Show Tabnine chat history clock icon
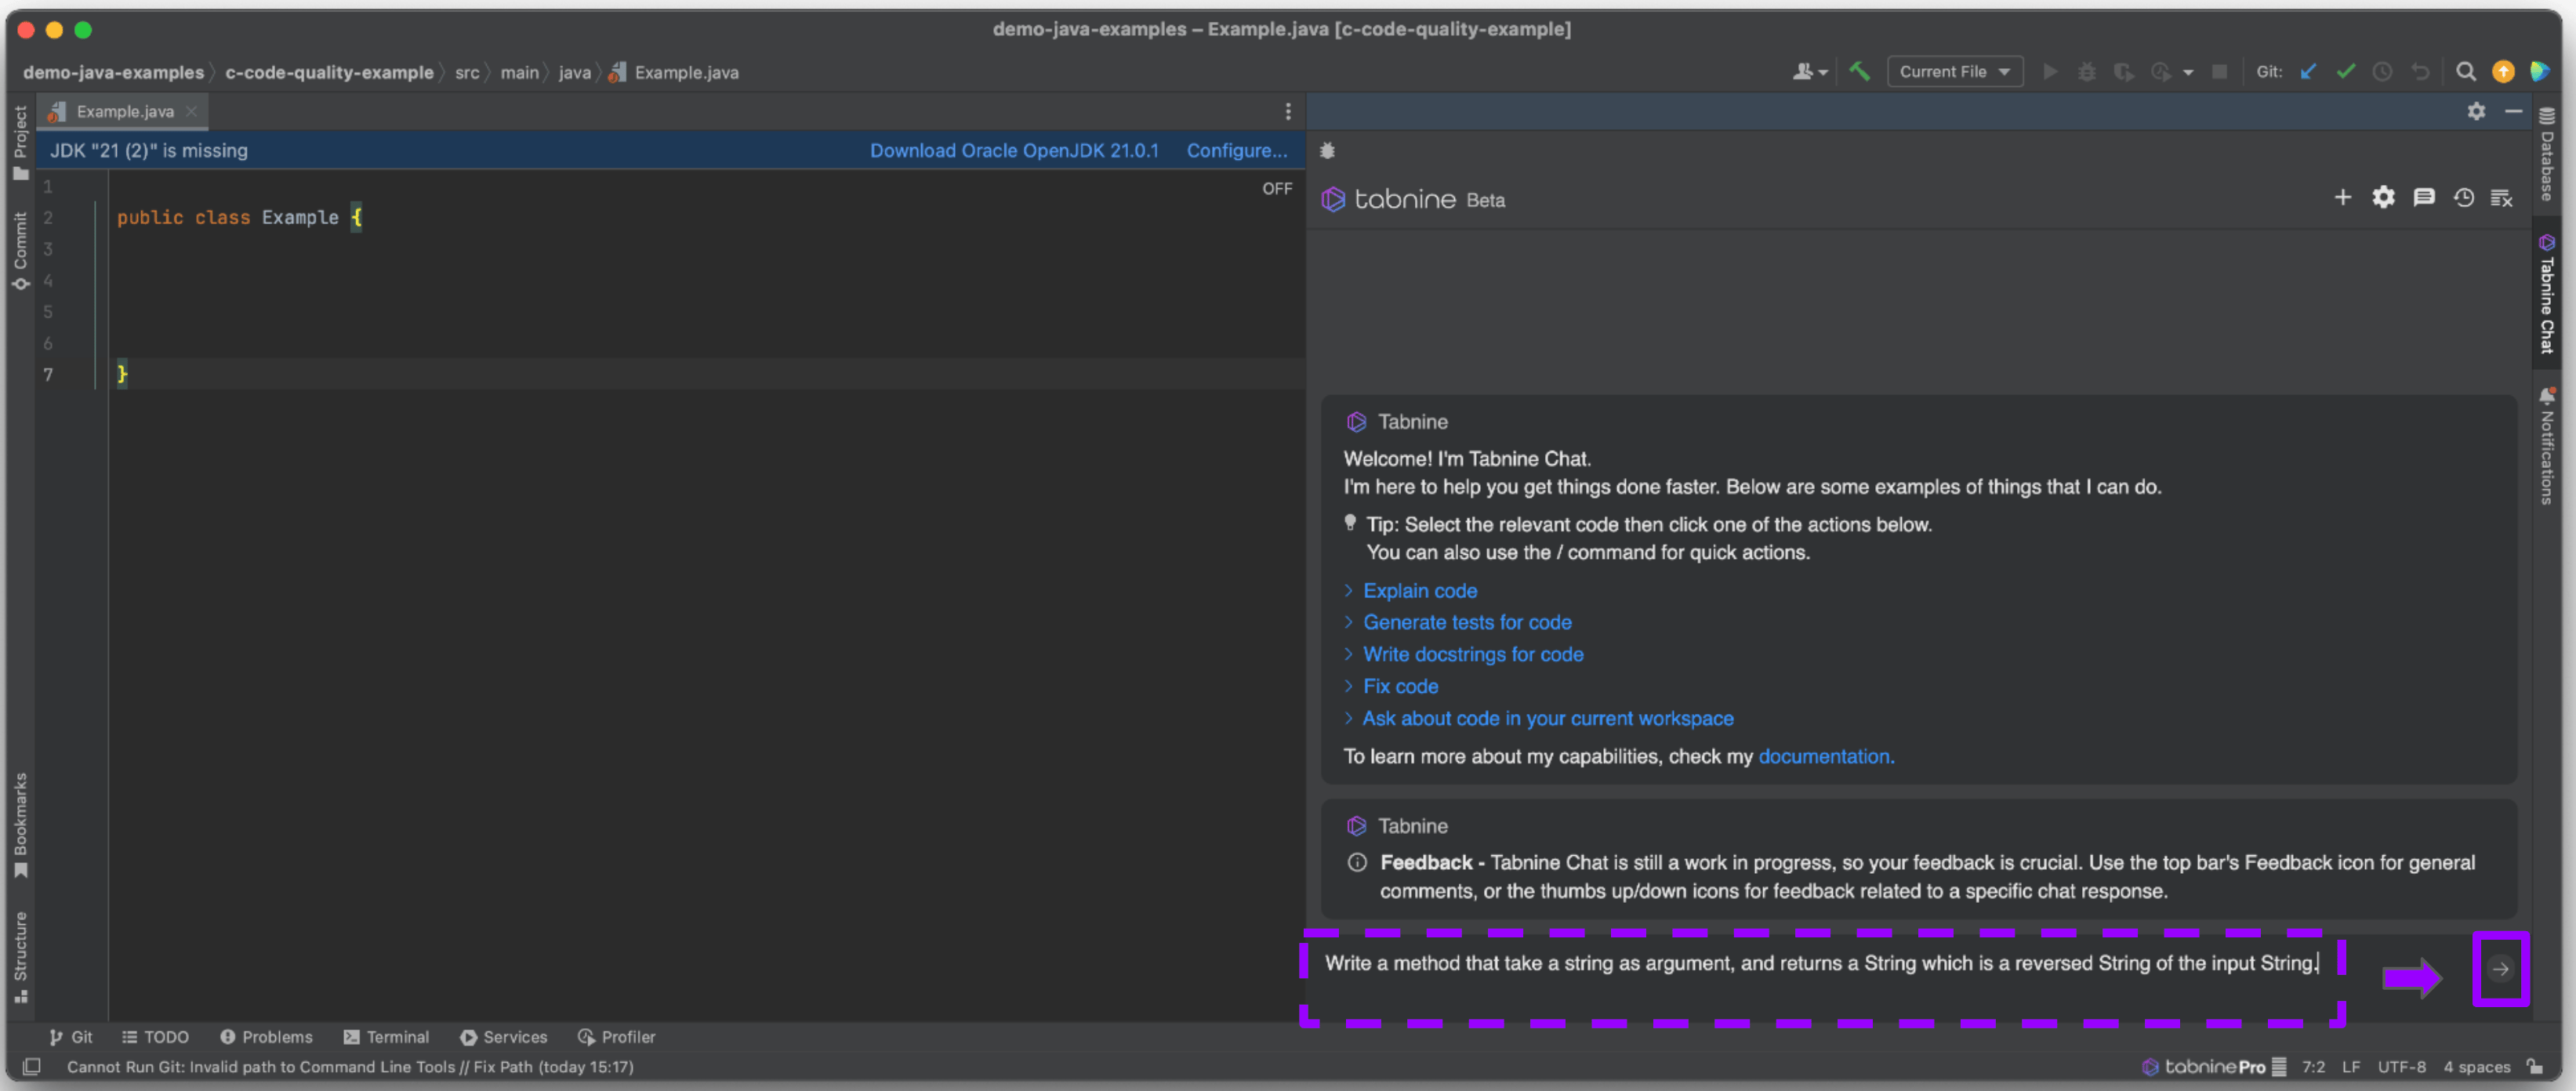This screenshot has height=1091, width=2576. [2463, 198]
